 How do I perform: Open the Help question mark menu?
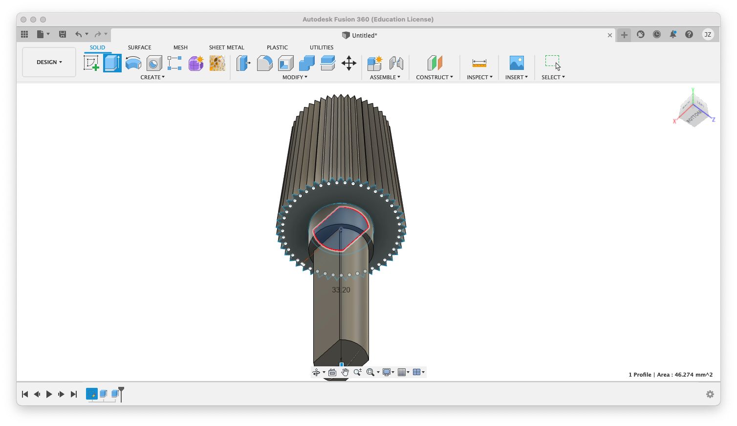689,34
